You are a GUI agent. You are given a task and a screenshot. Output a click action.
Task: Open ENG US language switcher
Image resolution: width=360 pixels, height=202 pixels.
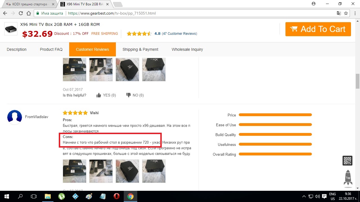click(333, 196)
